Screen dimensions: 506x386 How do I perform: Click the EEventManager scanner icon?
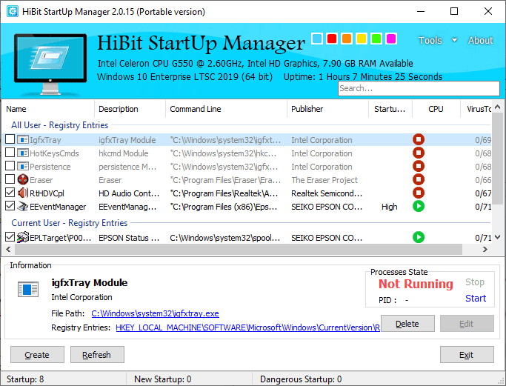coord(23,207)
